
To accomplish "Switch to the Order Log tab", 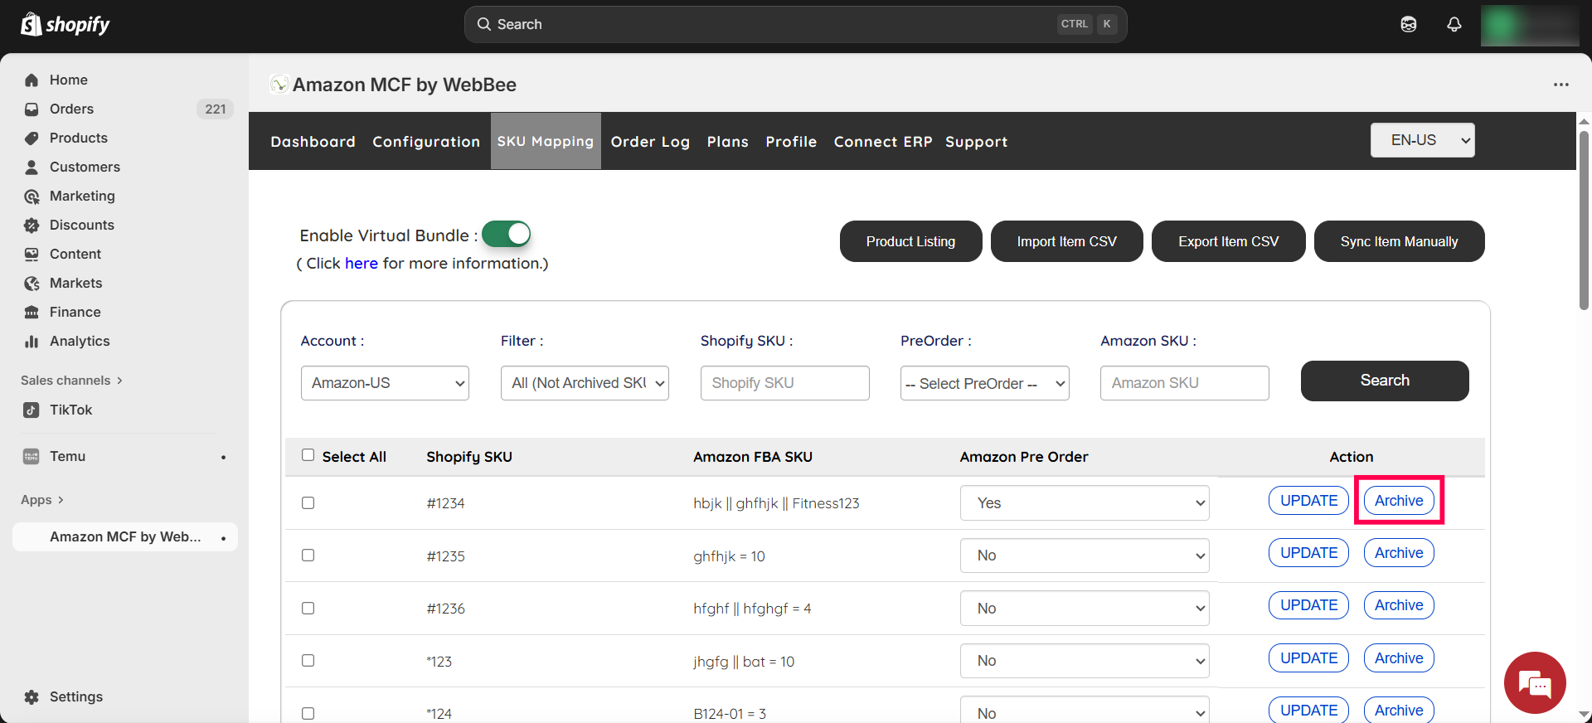I will click(650, 142).
